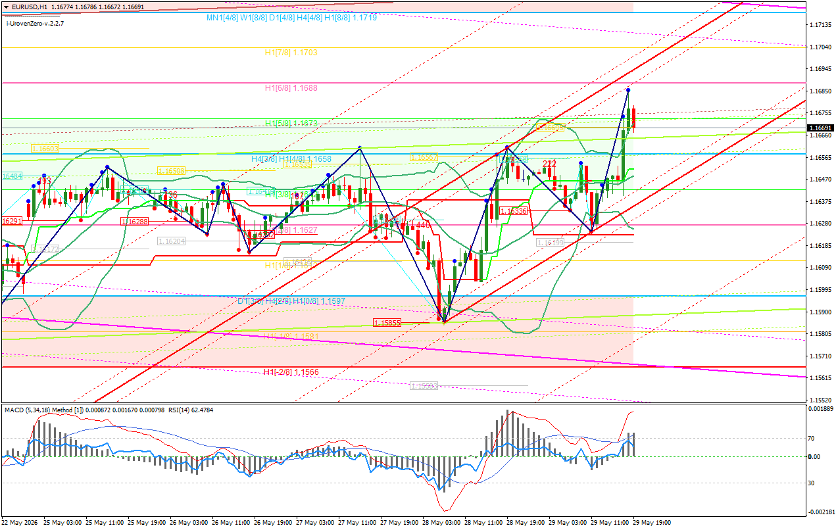Viewport: 836px width, 530px height.
Task: Click the 28 May 03:00 time label
Action: click(443, 523)
